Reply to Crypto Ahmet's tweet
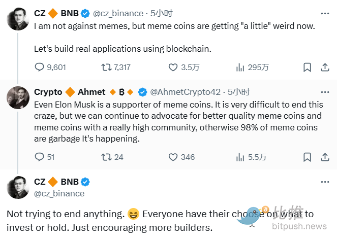 [x=40, y=157]
